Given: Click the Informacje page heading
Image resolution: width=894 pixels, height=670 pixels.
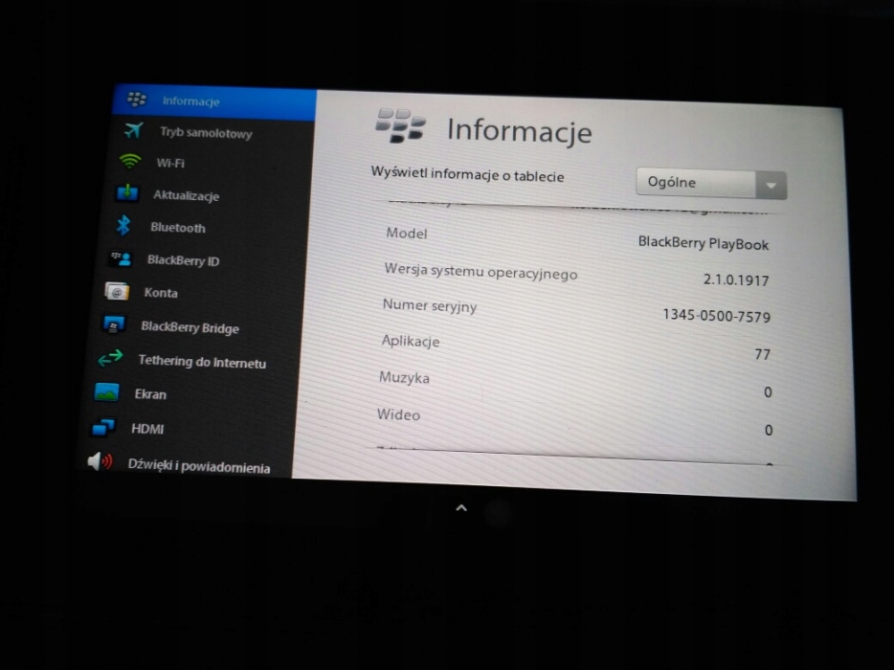Looking at the screenshot, I should [x=520, y=130].
